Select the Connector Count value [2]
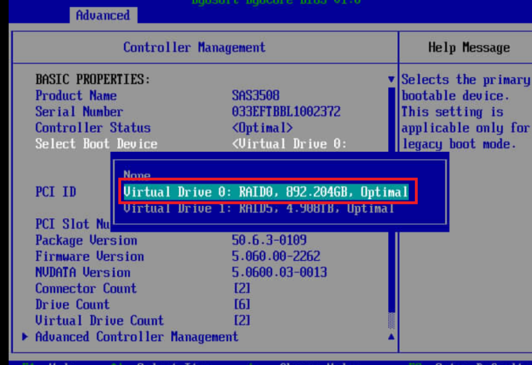The height and width of the screenshot is (365, 532). point(242,288)
